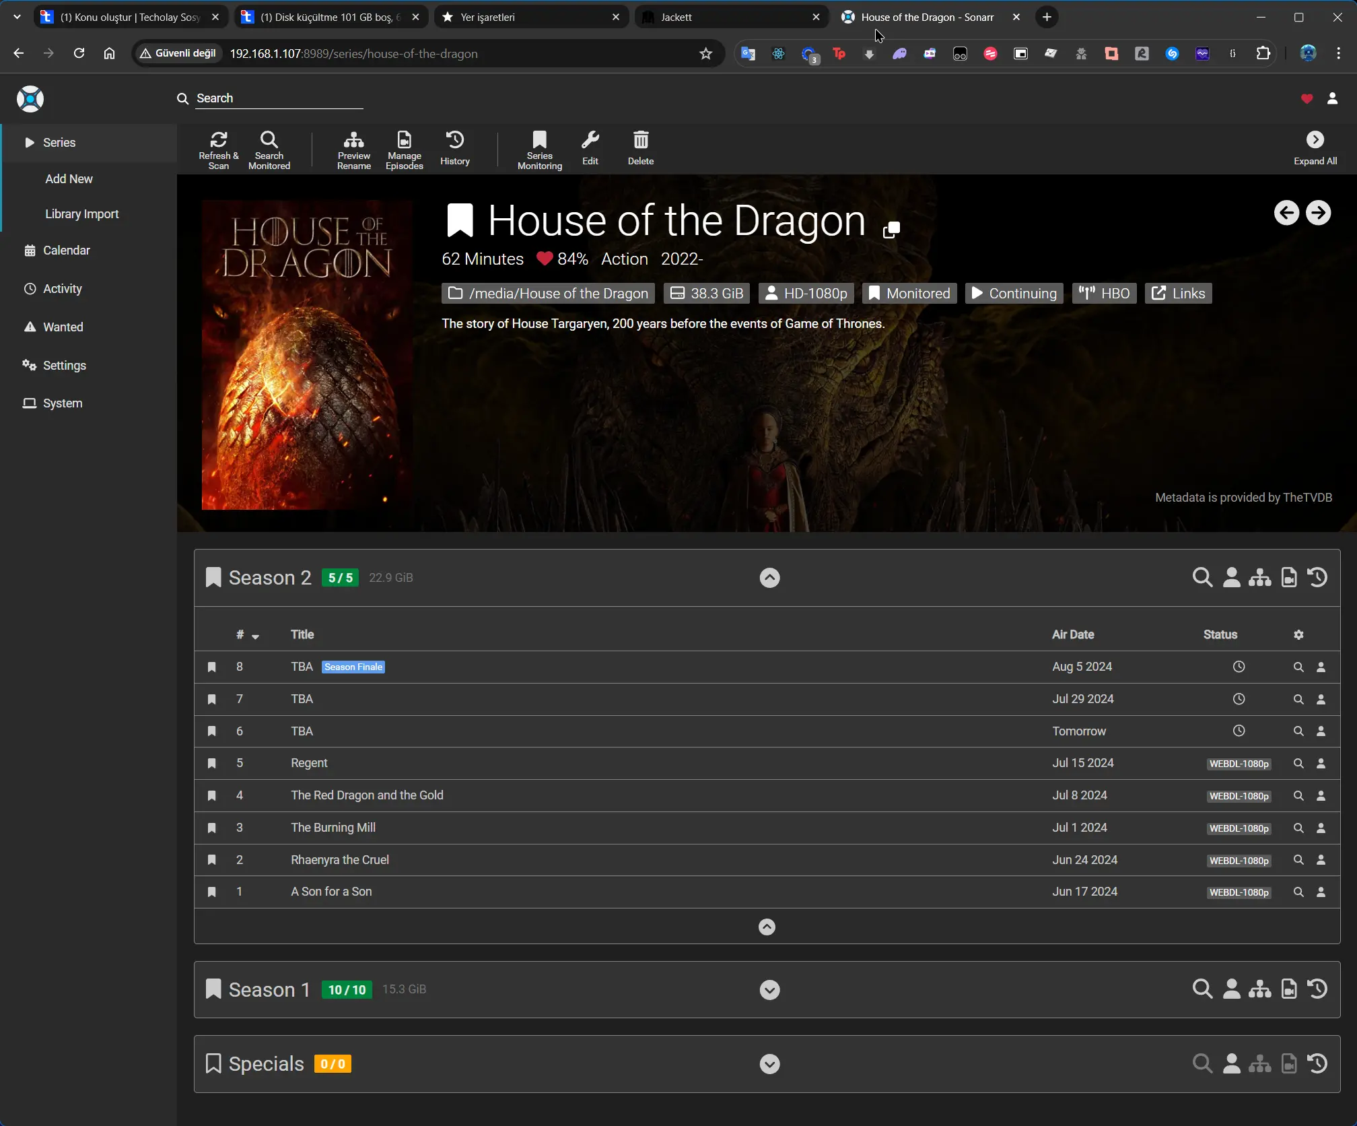
Task: Open Preview Rename for the series
Action: tap(354, 150)
